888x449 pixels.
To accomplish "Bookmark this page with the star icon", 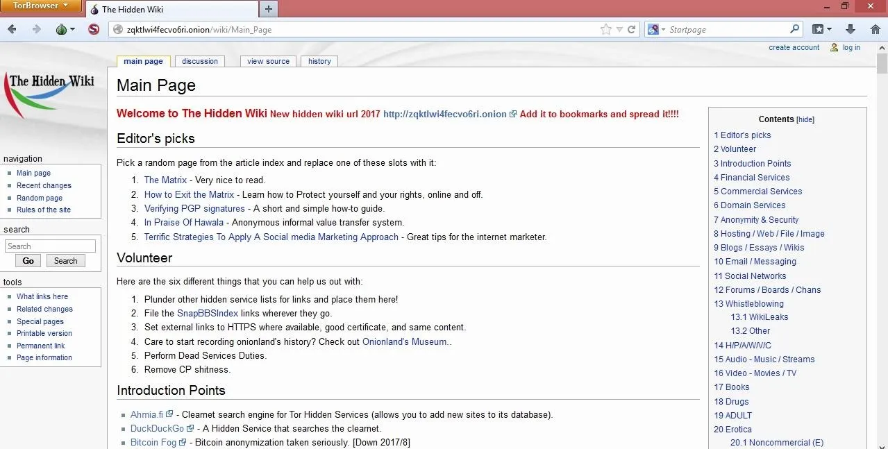I will click(x=606, y=29).
